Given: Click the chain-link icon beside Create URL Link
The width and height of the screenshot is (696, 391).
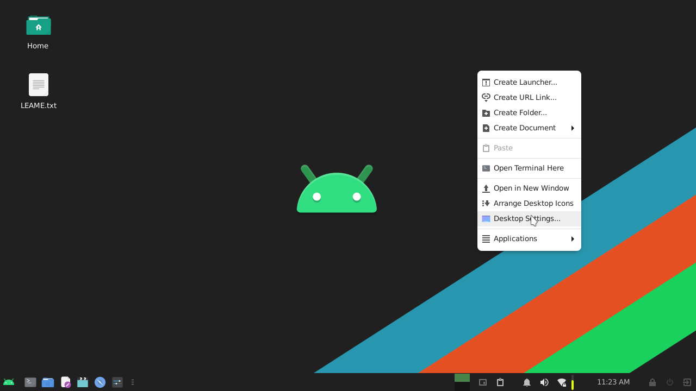Looking at the screenshot, I should click(x=486, y=97).
